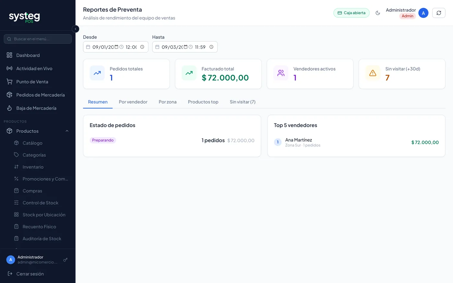Switch to the Por vendedor tab
Image resolution: width=453 pixels, height=283 pixels.
coord(133,102)
